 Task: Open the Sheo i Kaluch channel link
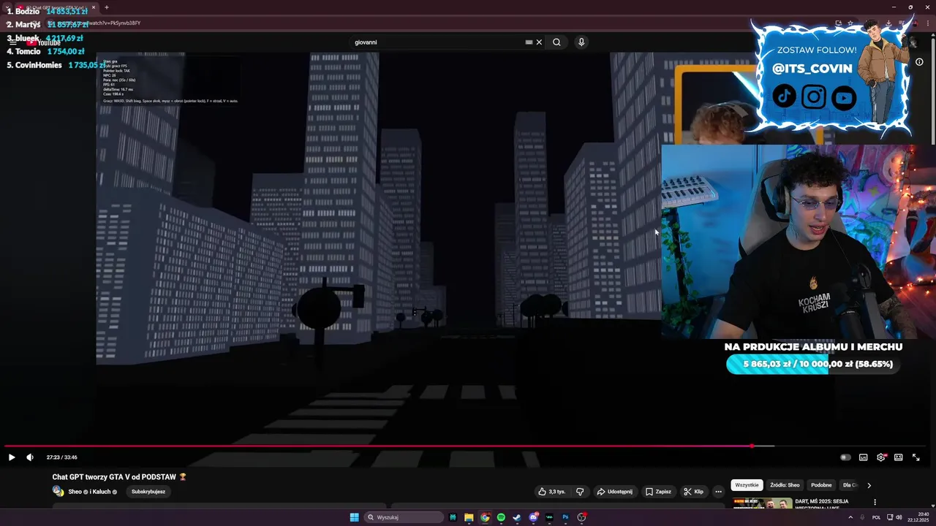pos(92,492)
